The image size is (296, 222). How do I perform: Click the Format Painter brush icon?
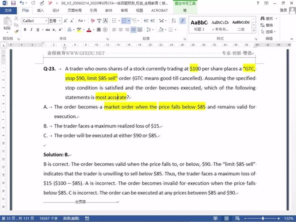16,31
